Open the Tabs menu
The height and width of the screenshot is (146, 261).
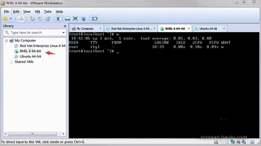coord(48,12)
